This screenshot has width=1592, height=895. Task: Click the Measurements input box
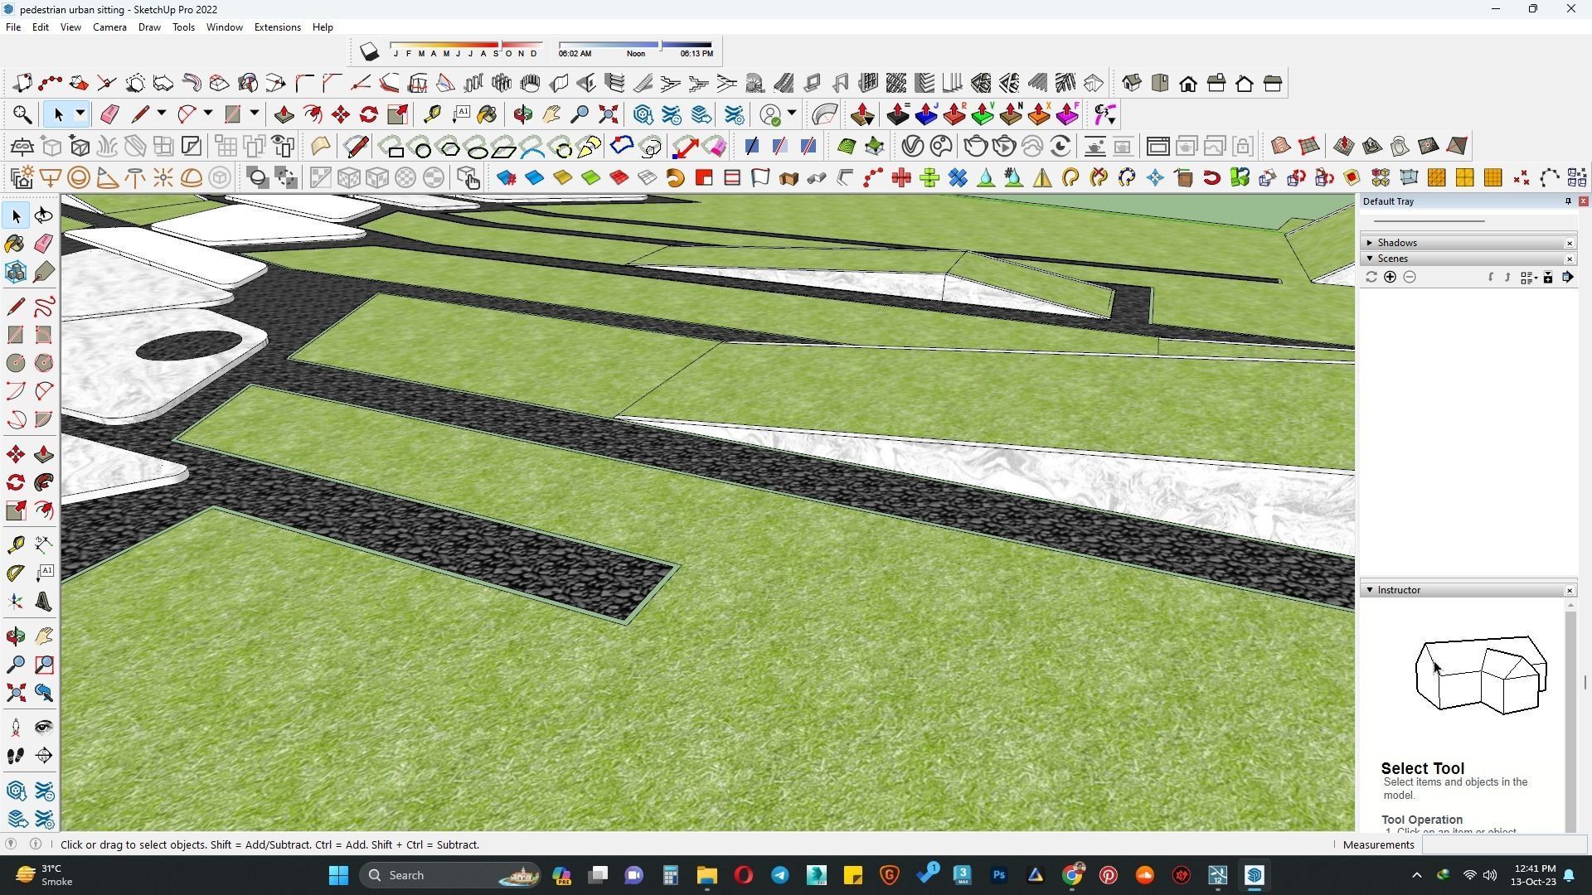coord(1503,844)
